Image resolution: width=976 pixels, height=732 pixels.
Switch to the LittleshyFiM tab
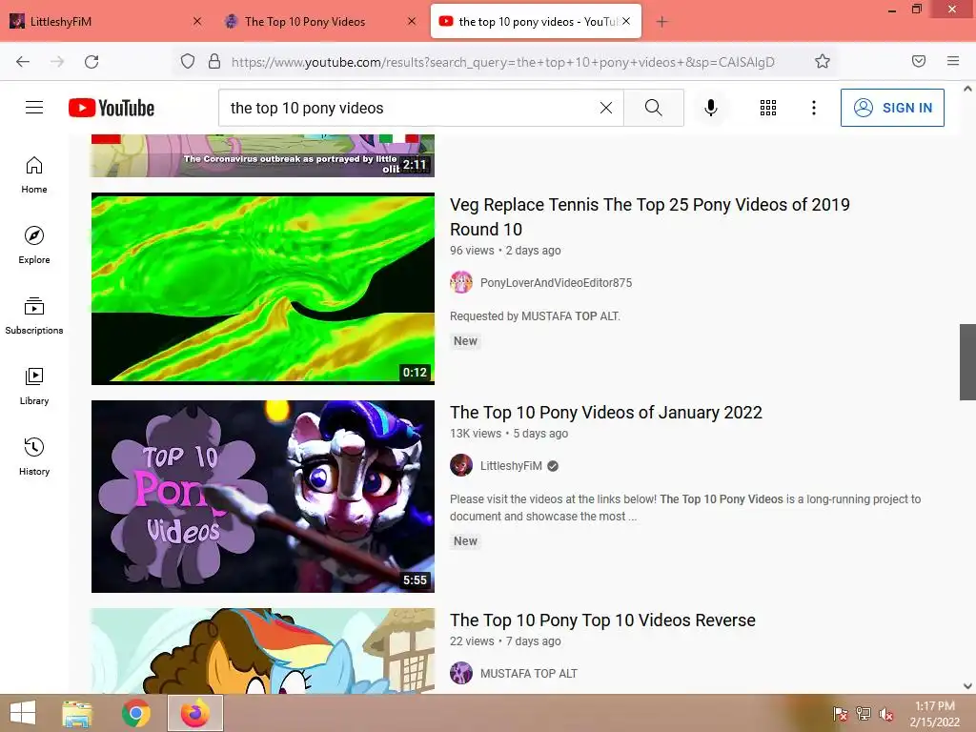(106, 21)
